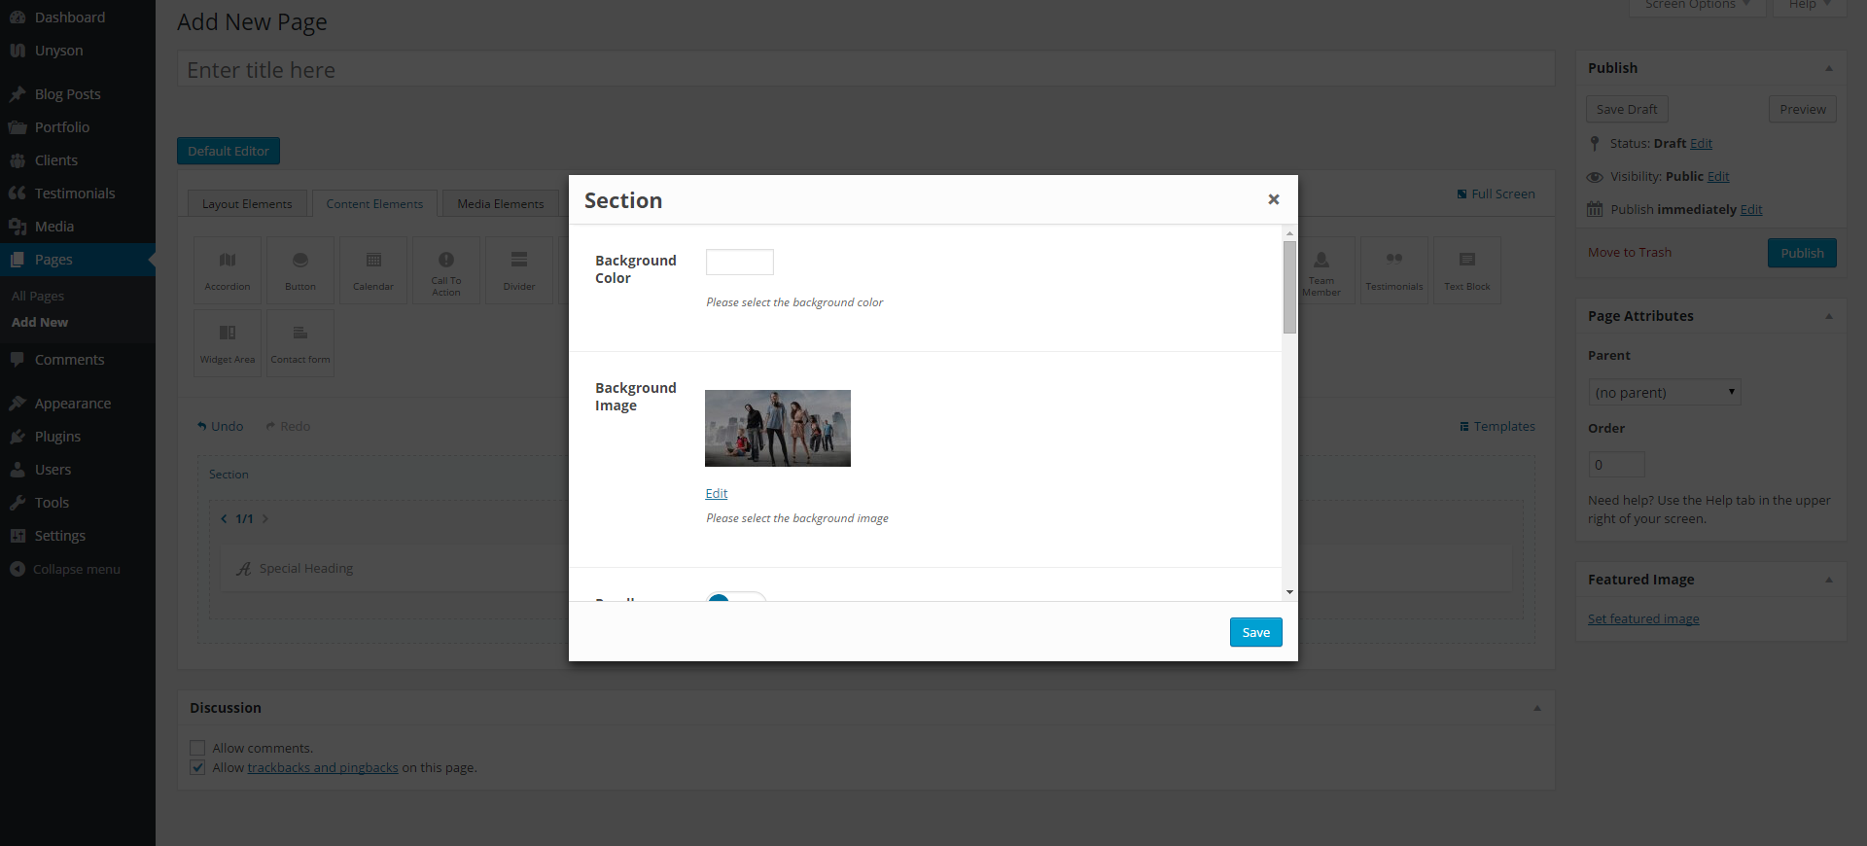Open the Pages menu item
This screenshot has height=846, width=1867.
coord(78,260)
